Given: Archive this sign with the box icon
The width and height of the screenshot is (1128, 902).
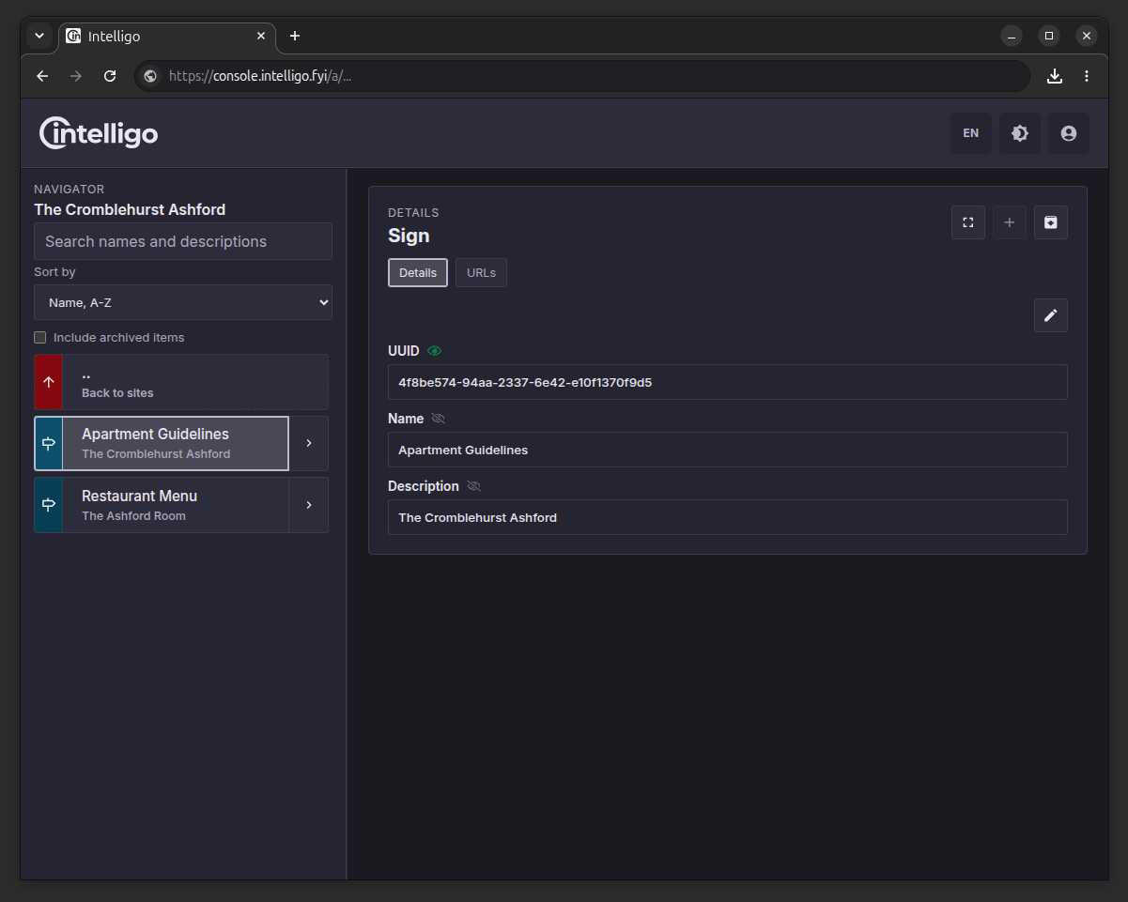Looking at the screenshot, I should coord(1051,222).
